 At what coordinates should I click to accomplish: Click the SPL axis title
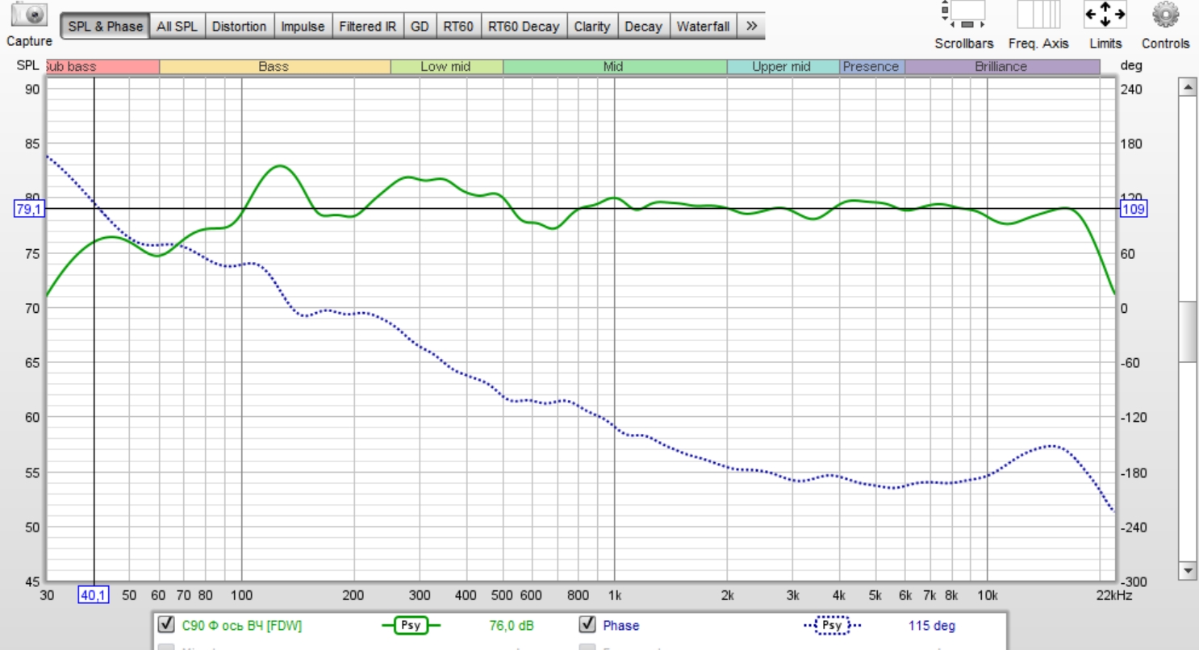pos(27,66)
